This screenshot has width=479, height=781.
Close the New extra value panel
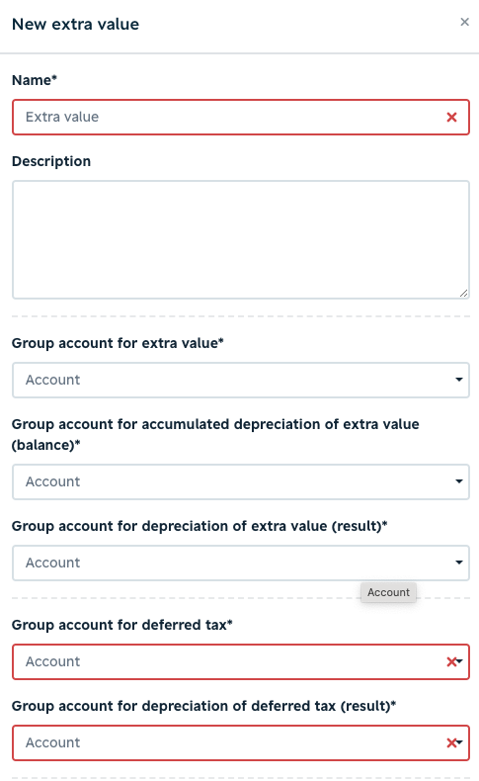click(464, 22)
